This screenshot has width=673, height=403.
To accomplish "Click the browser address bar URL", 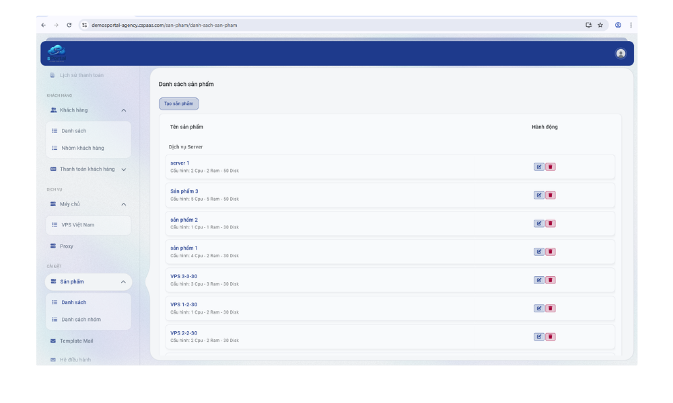I will pos(164,26).
